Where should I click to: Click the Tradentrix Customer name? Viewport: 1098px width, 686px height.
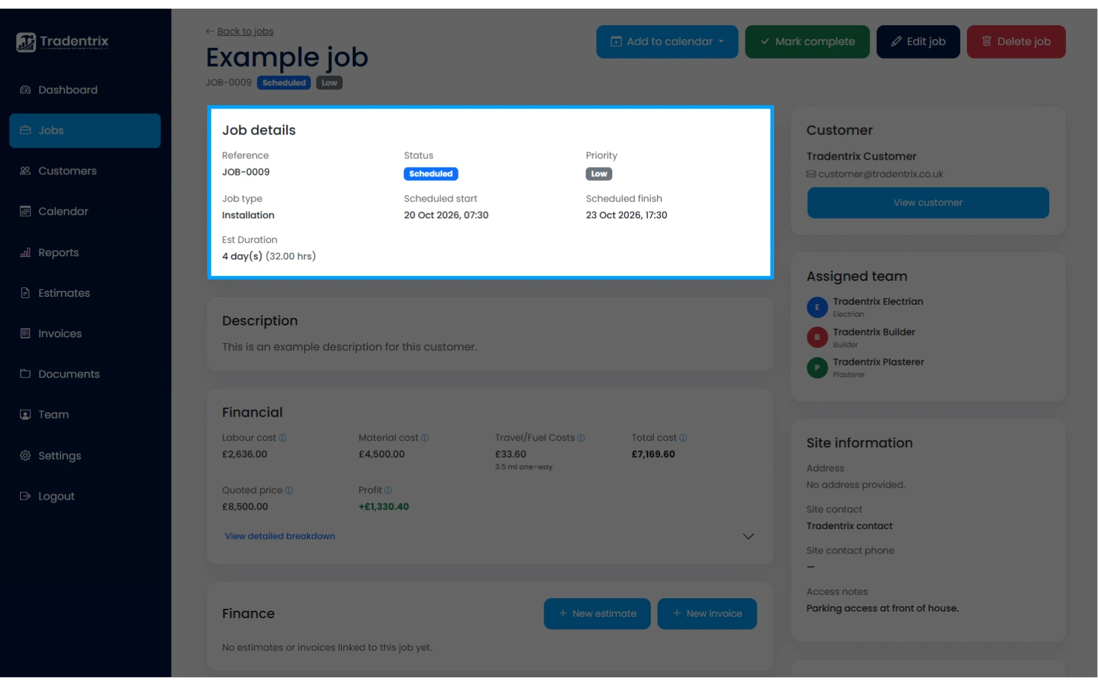tap(861, 156)
